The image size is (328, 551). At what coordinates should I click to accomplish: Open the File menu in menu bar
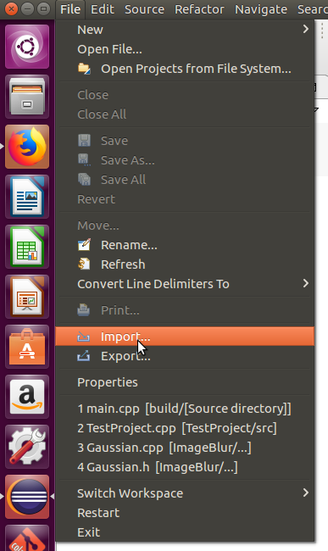tap(70, 9)
